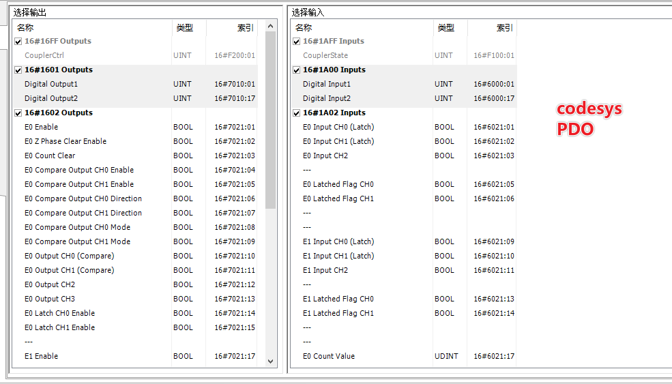
Task: Click the input list 索引 column header
Action: [x=492, y=28]
